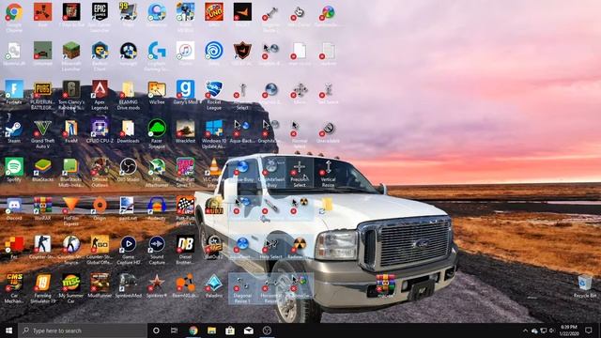Open the Downloads folder icon
Viewport: 601px width, 338px height.
[128, 129]
